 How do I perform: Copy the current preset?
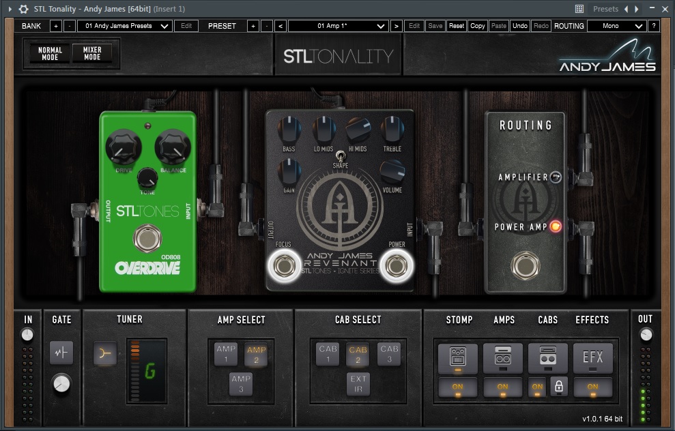point(477,26)
